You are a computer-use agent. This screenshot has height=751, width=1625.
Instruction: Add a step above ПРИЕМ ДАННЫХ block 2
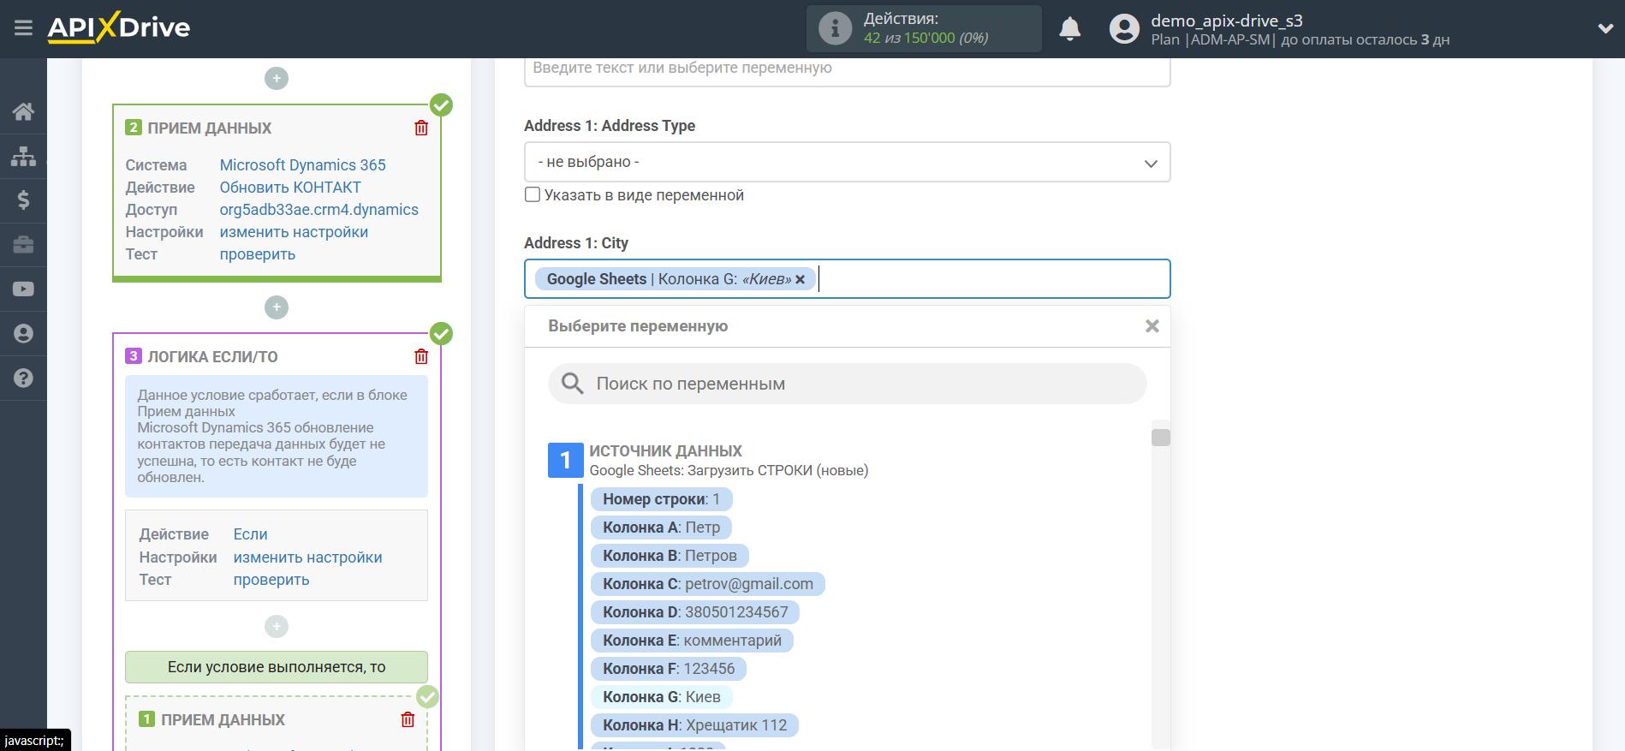pyautogui.click(x=277, y=78)
